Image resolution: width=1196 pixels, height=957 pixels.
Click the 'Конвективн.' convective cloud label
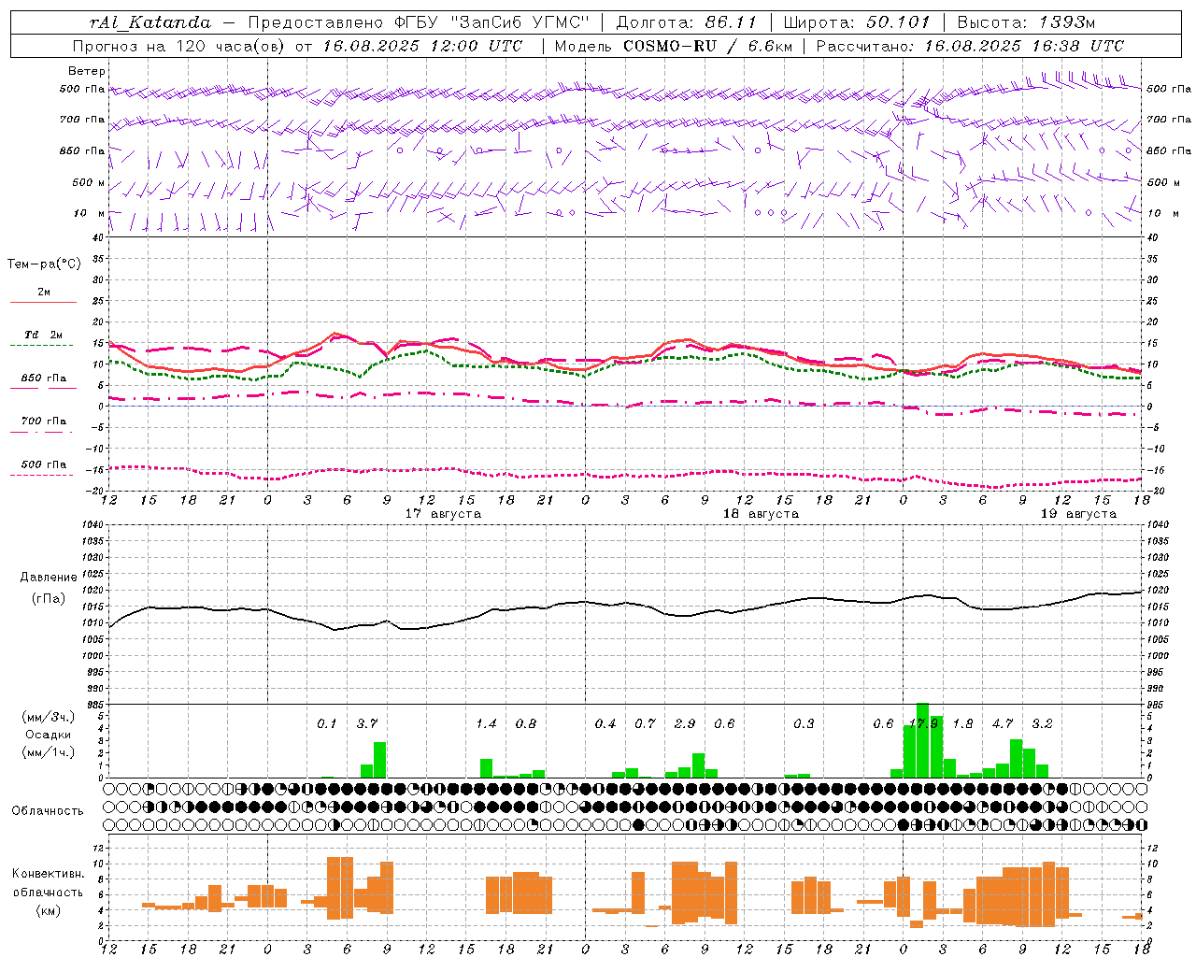(x=48, y=874)
